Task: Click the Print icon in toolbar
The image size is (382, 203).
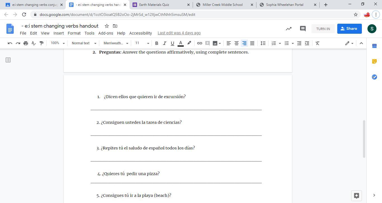Action: 26,43
